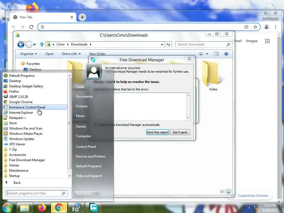
Task: Open Control Panel from start menu right pane
Action: (86, 147)
